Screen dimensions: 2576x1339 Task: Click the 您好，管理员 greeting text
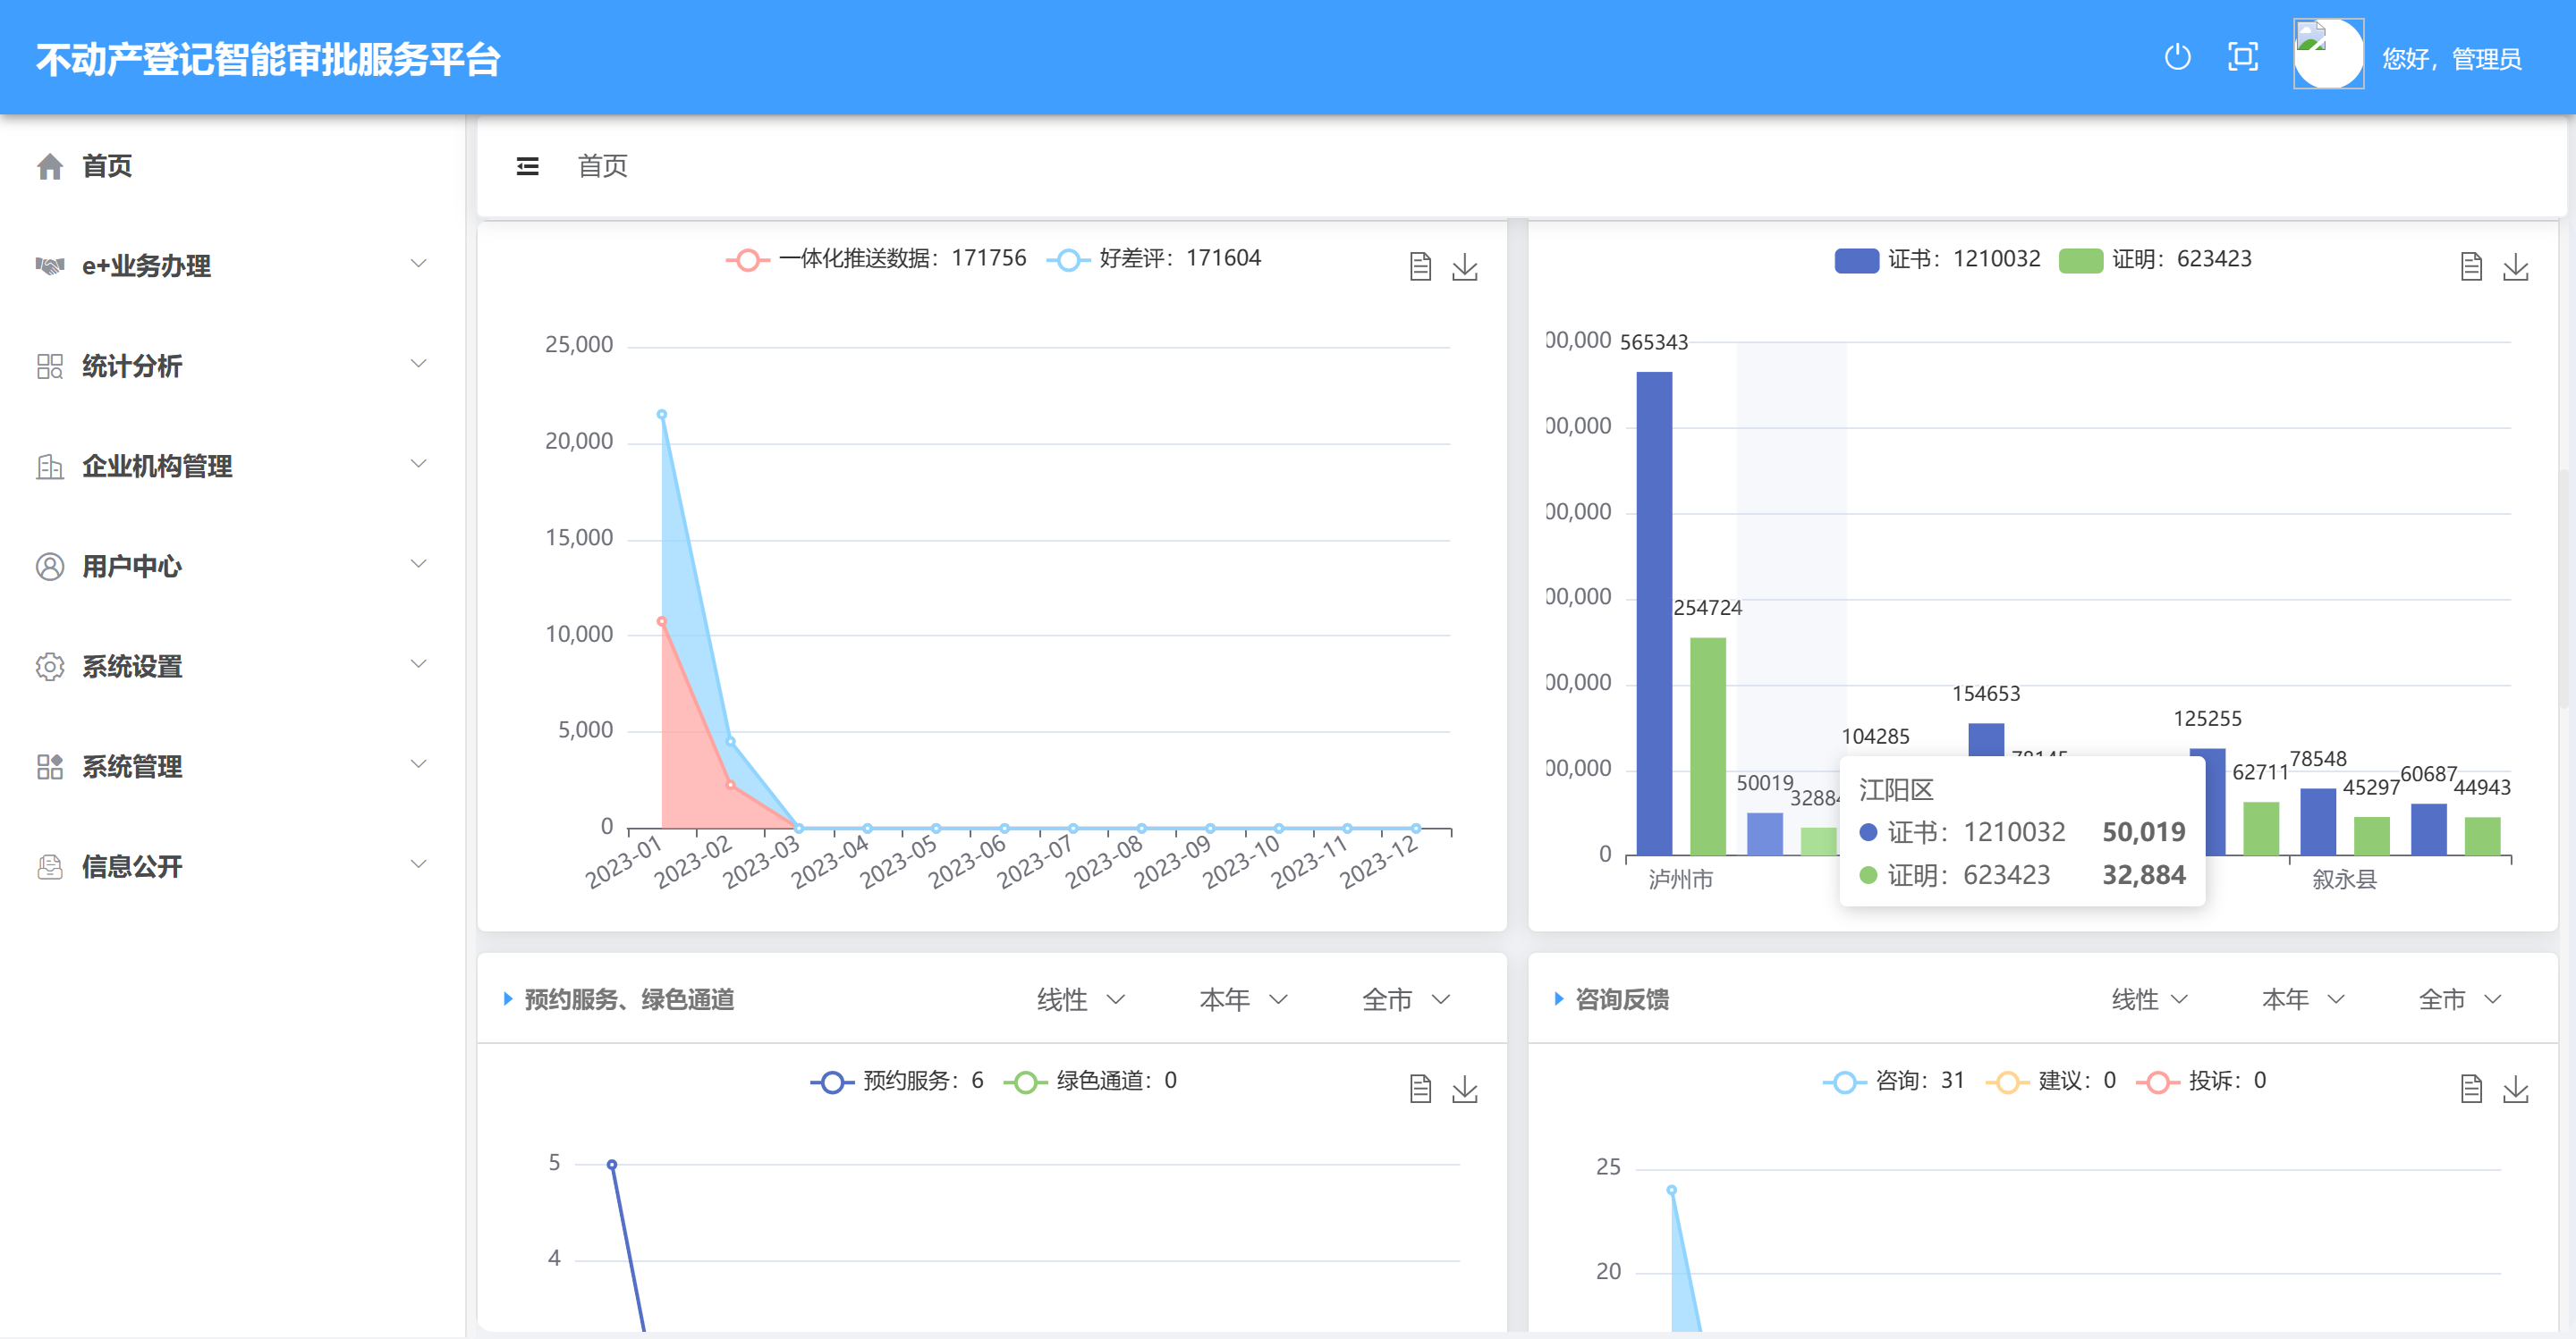click(2451, 59)
